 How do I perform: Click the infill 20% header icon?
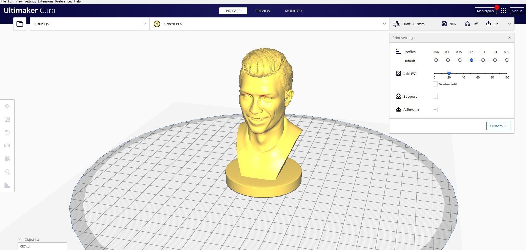point(444,24)
